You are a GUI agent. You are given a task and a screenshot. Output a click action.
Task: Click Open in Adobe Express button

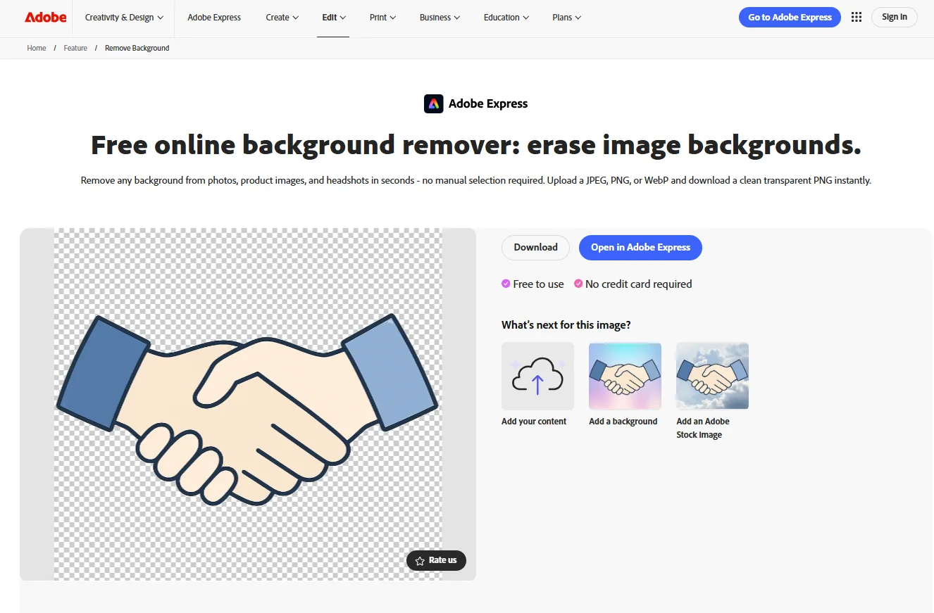tap(640, 247)
